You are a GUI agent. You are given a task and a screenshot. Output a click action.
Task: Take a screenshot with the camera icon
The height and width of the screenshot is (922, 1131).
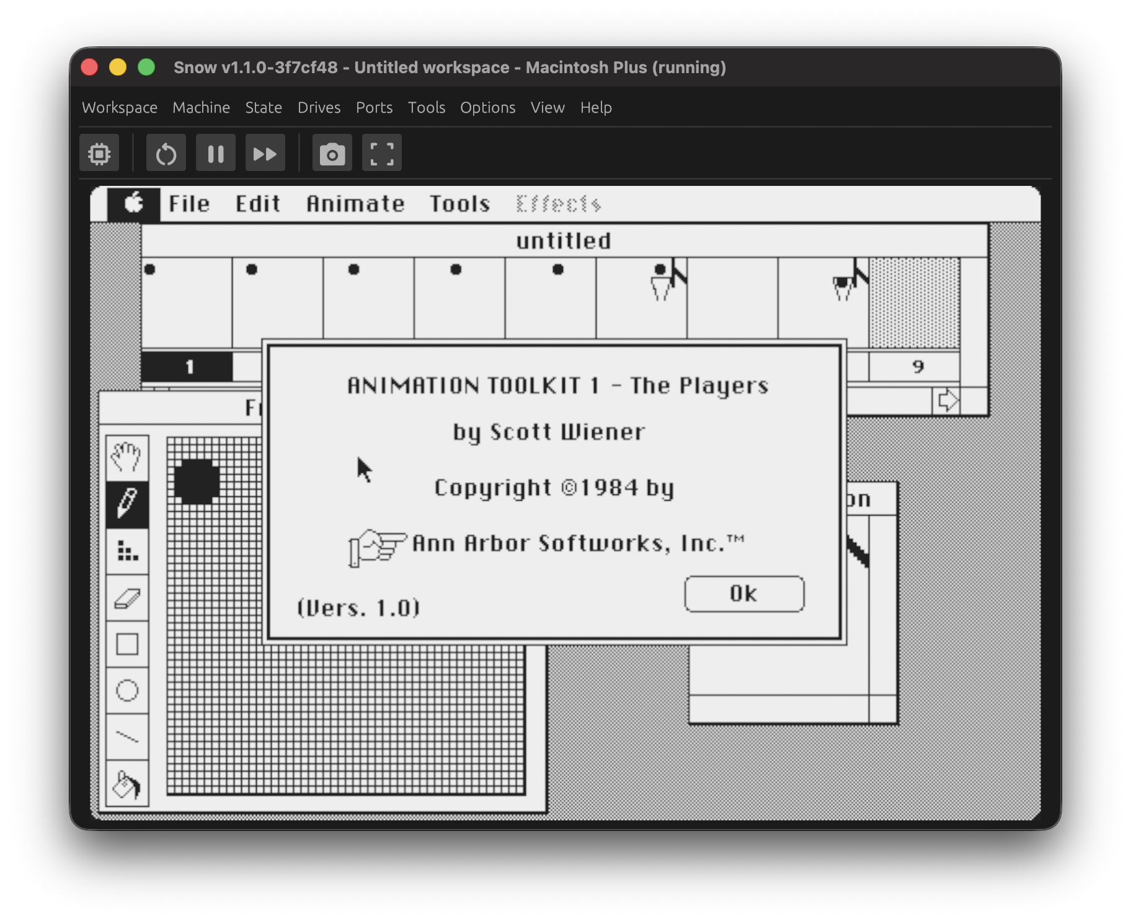coord(332,152)
